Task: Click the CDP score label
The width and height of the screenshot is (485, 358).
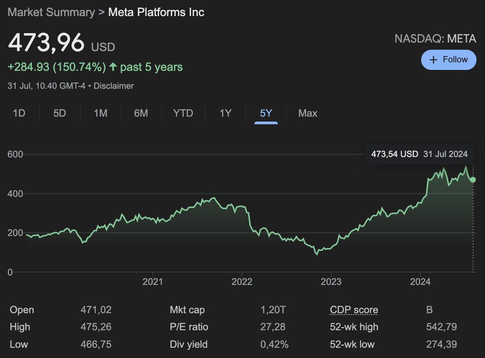Action: (354, 310)
